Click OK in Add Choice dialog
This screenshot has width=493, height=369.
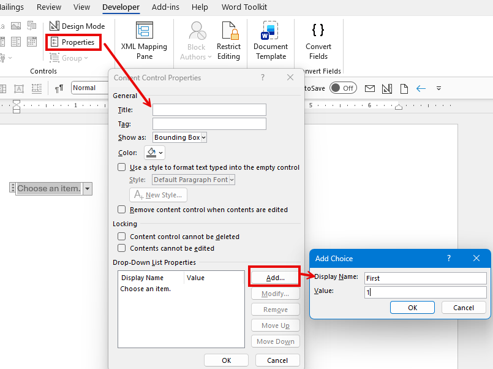[412, 308]
